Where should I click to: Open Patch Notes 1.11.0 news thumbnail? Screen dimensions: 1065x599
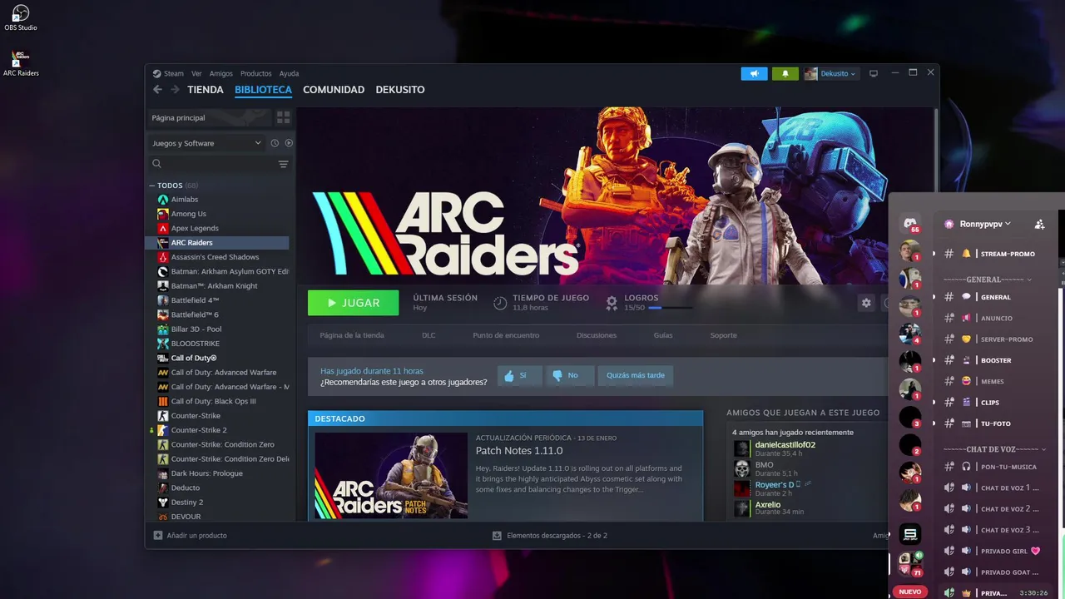(x=391, y=476)
